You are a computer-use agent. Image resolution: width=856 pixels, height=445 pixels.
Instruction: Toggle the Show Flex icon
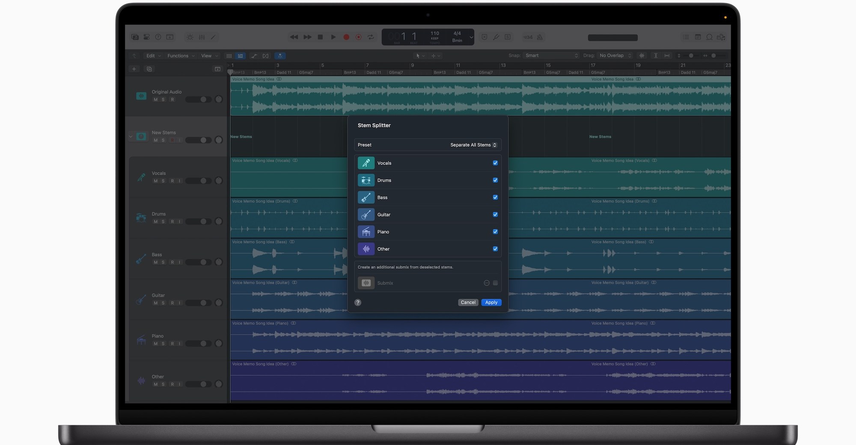266,56
